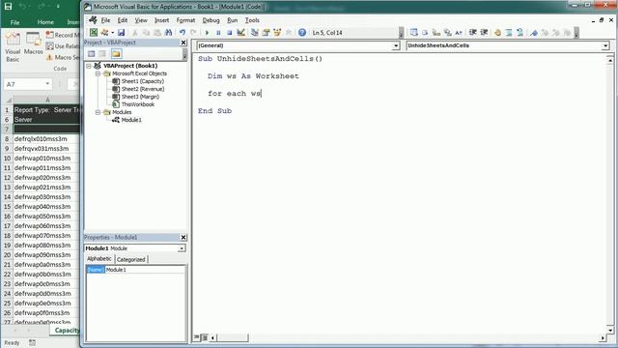Outdent the selected code lines
The height and width of the screenshot is (348, 618).
(484, 33)
